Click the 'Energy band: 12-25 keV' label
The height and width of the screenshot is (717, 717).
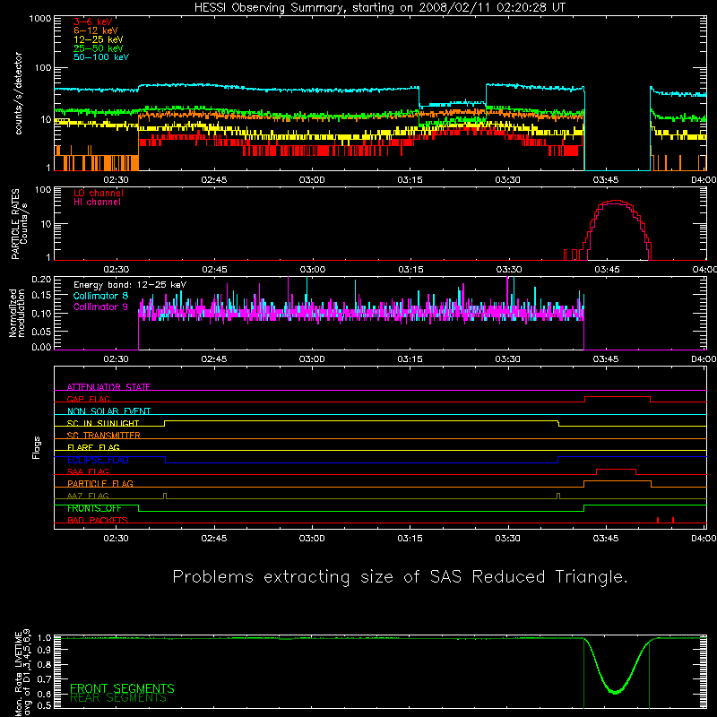[x=130, y=285]
